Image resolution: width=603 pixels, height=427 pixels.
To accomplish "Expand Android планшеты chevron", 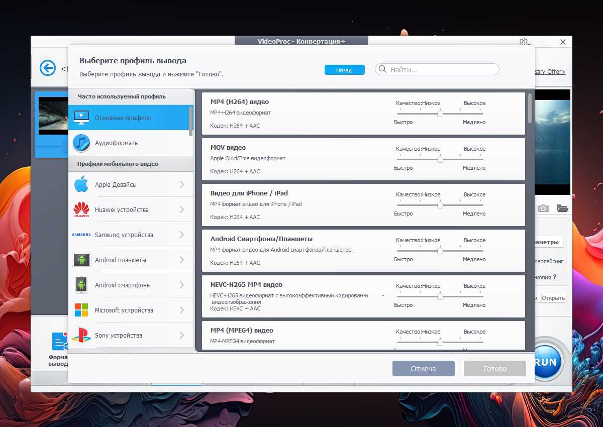I will coord(182,260).
